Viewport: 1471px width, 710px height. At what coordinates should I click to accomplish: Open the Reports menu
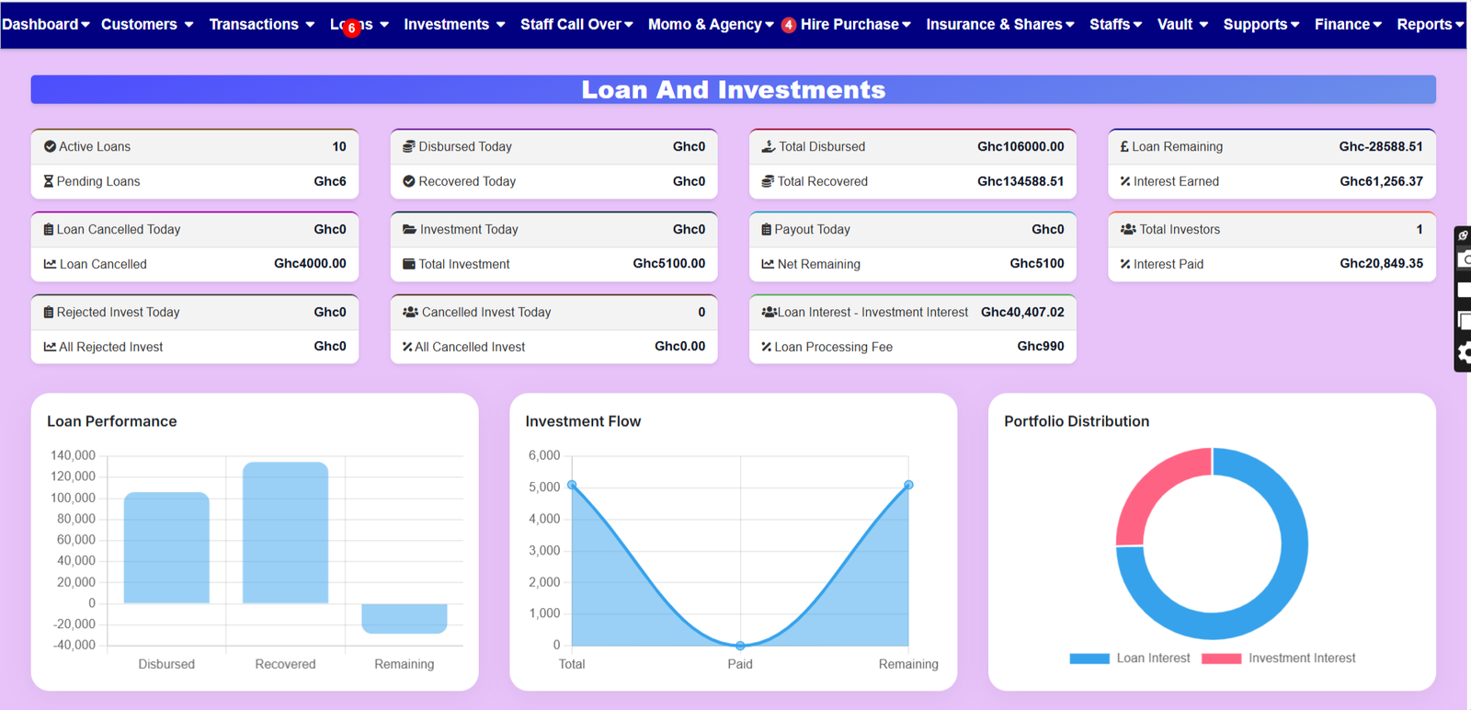(x=1430, y=24)
